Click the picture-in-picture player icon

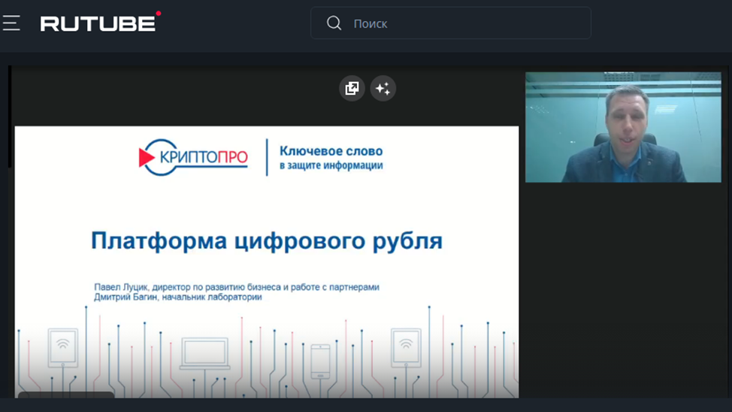click(352, 89)
